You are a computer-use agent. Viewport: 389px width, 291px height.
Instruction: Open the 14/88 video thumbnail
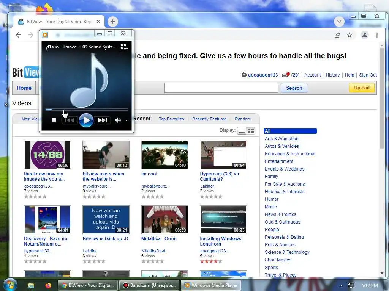[47, 155]
